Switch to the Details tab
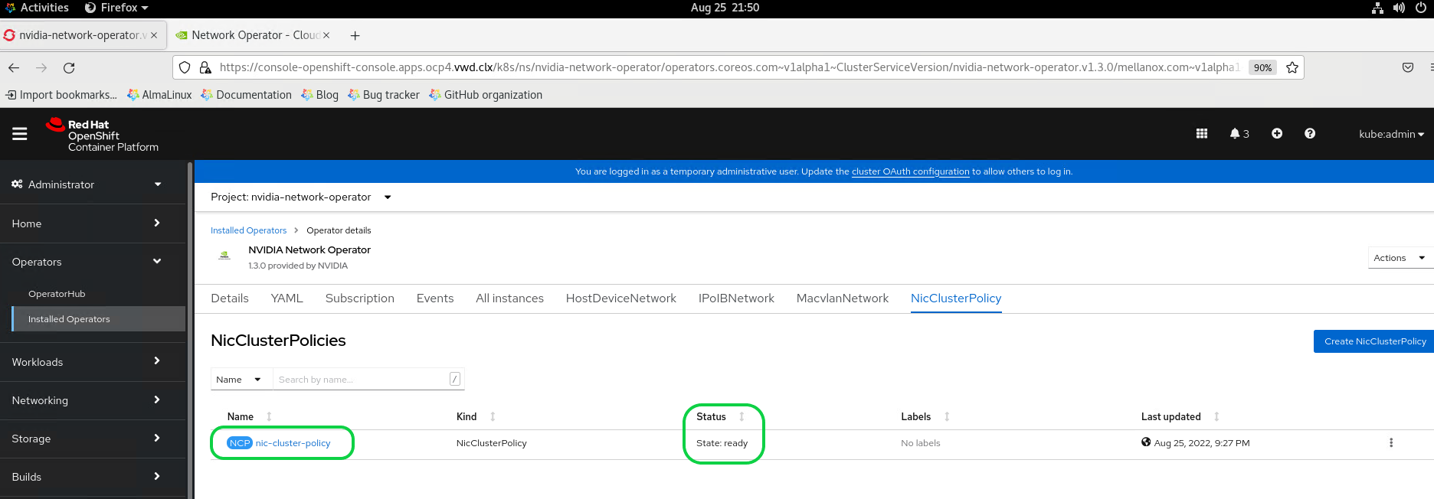1434x499 pixels. [230, 298]
